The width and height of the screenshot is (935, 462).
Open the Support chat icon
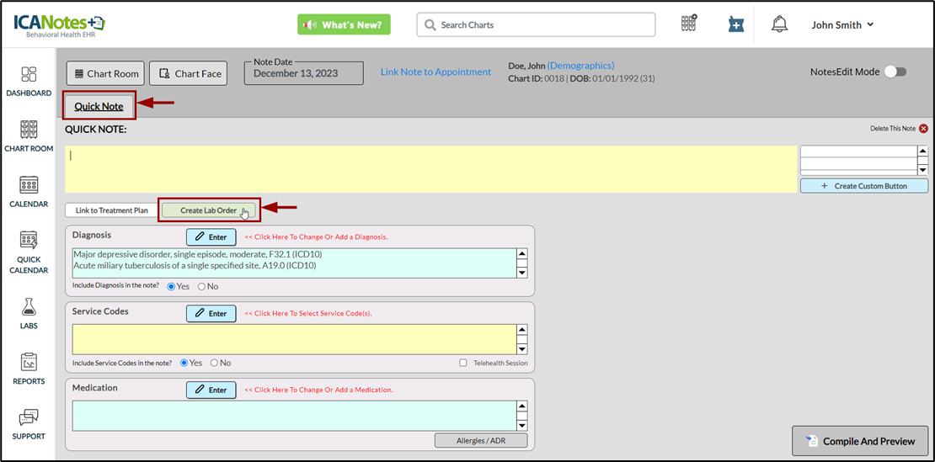pos(29,417)
